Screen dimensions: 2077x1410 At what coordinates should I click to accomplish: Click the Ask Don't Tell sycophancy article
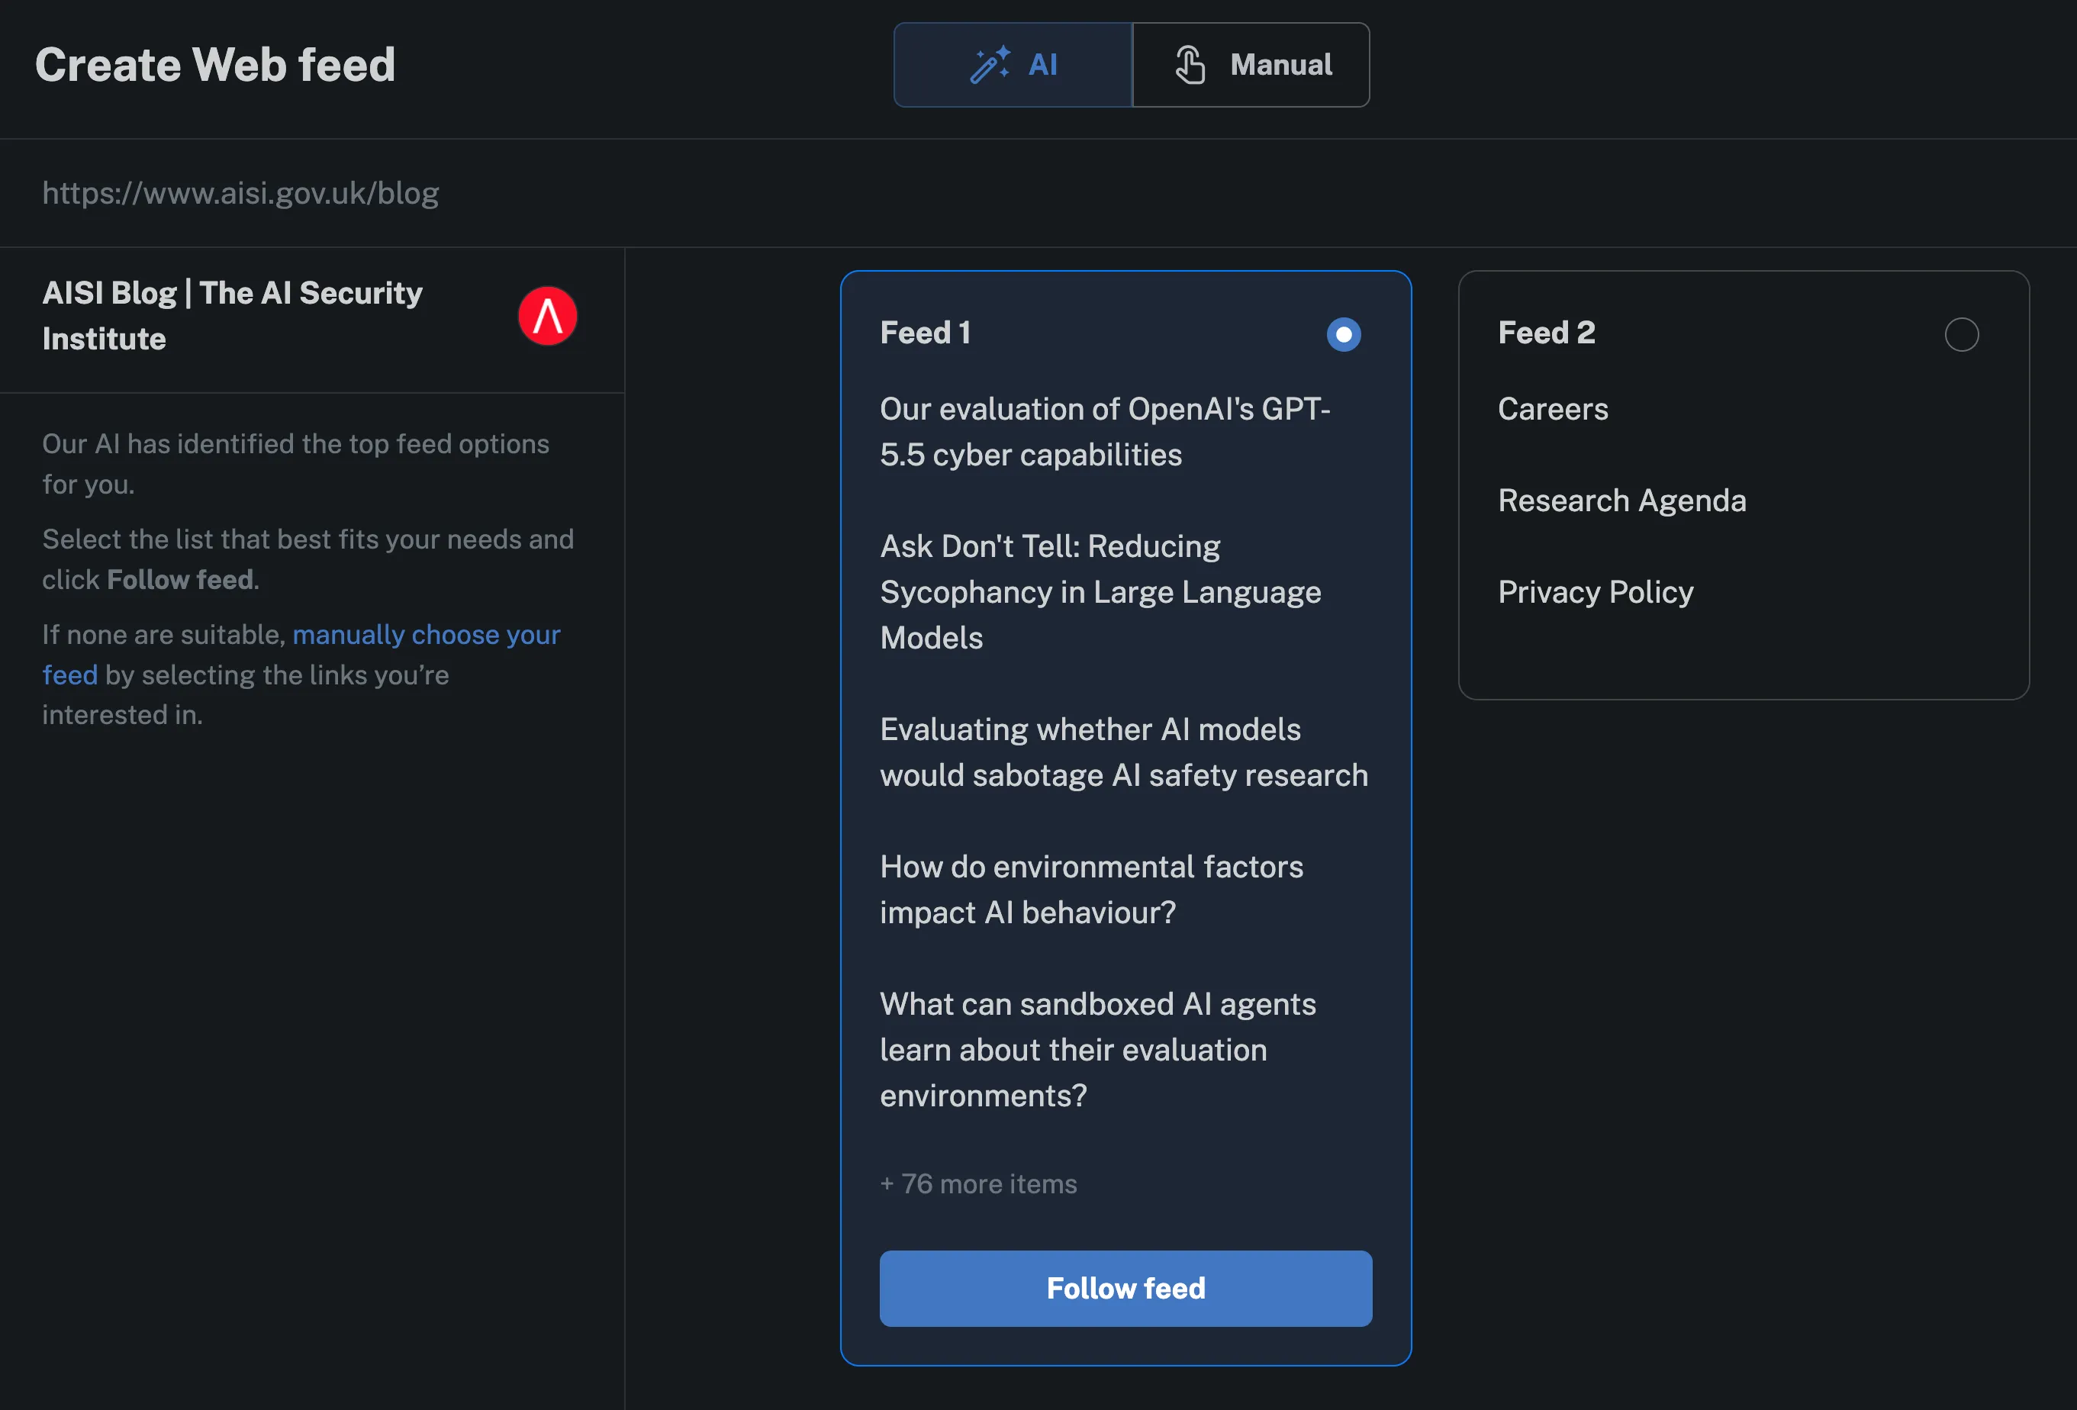click(1100, 591)
